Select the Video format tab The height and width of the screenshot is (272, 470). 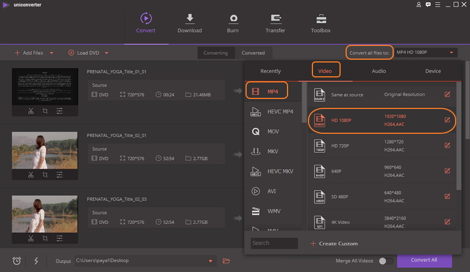pos(325,71)
